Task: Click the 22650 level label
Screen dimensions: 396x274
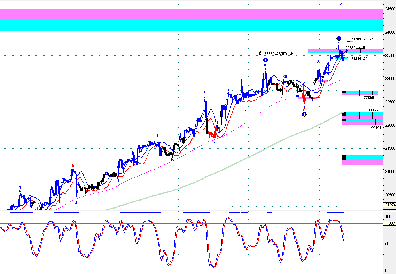Action: point(369,98)
